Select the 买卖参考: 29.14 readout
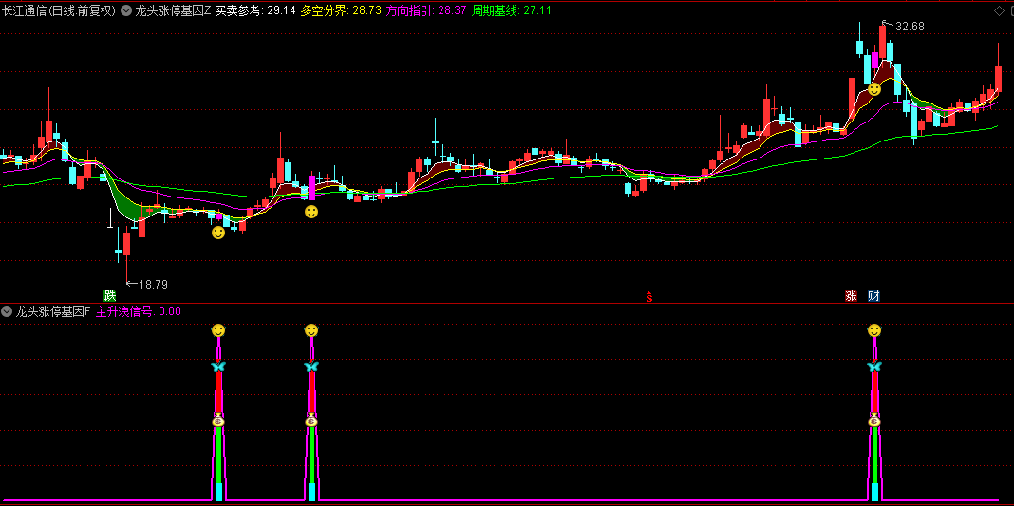This screenshot has height=506, width=1014. click(254, 11)
